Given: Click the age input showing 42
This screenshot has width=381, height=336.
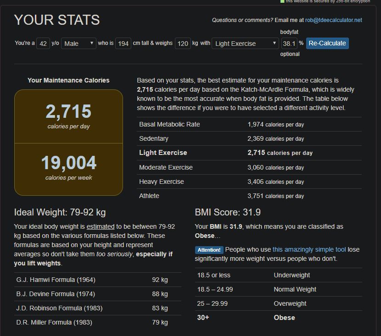Looking at the screenshot, I should tap(42, 44).
